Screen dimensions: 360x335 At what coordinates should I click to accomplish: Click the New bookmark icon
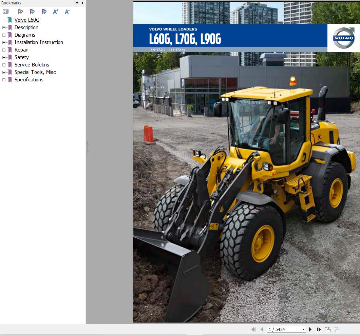coord(32,12)
